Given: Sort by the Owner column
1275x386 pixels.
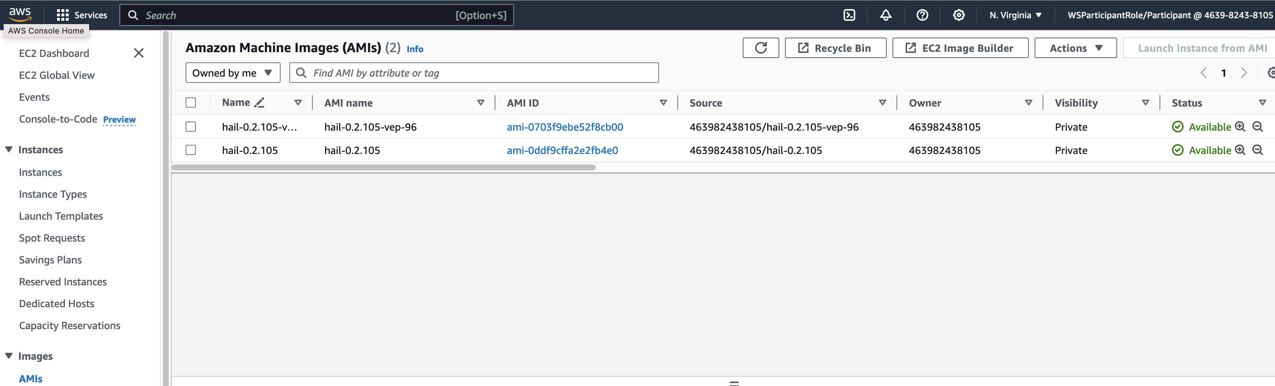Looking at the screenshot, I should [x=1028, y=102].
